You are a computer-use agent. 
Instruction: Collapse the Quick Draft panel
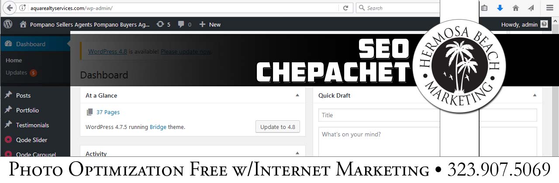point(535,95)
